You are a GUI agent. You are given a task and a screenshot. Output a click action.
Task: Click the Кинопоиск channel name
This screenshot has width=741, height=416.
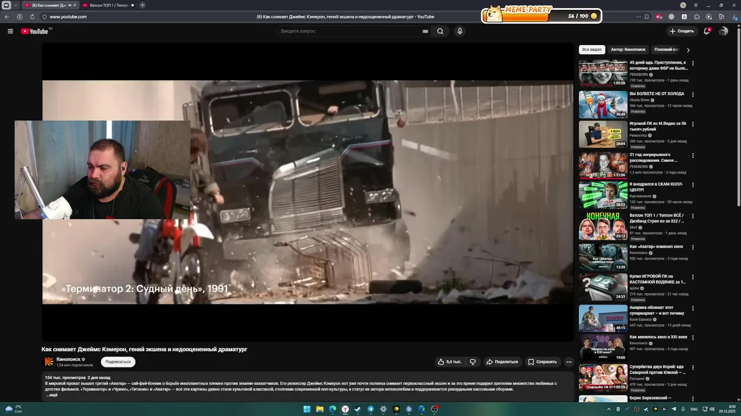[68, 359]
